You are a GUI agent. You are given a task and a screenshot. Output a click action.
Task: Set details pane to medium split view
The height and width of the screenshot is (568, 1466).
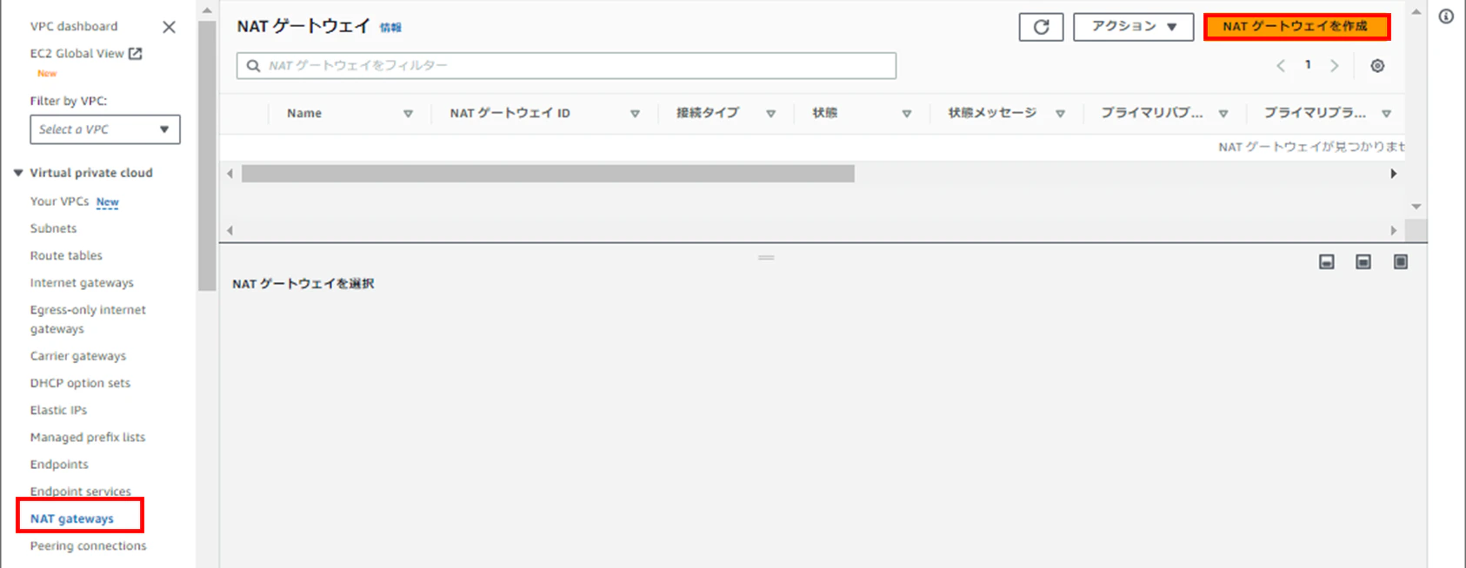click(x=1363, y=262)
